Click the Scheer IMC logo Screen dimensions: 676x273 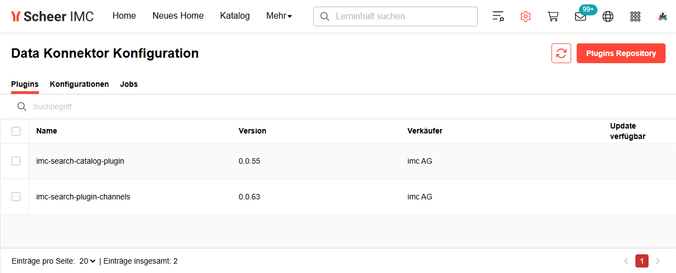point(52,16)
